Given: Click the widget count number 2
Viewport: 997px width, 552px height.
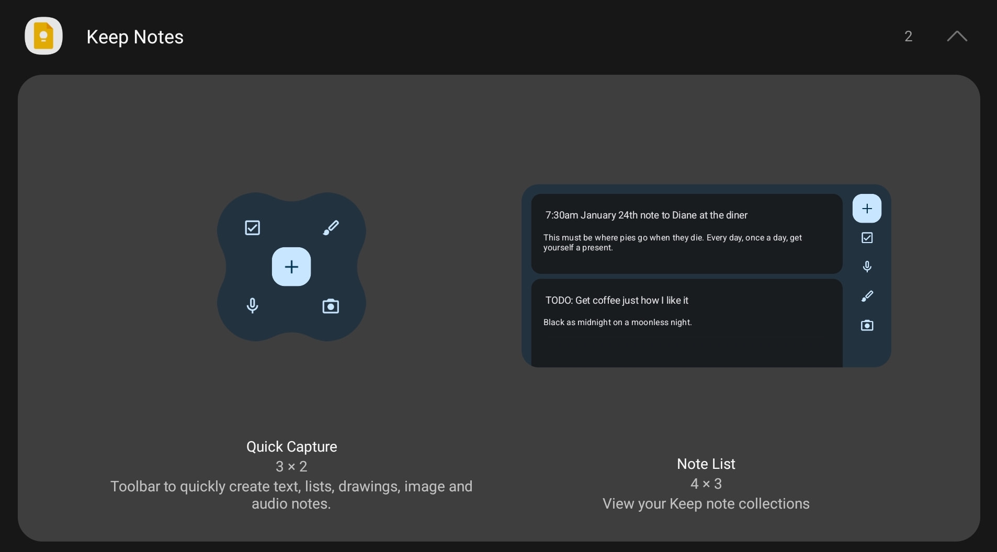Looking at the screenshot, I should (908, 36).
